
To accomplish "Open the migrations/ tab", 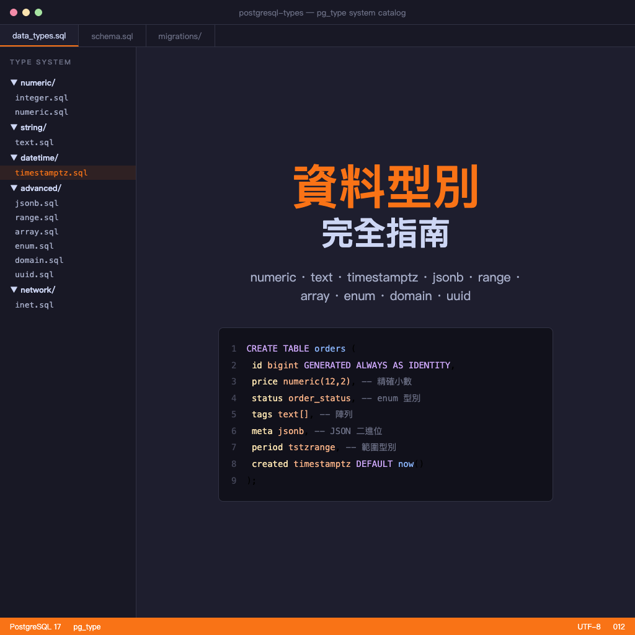I will (180, 36).
